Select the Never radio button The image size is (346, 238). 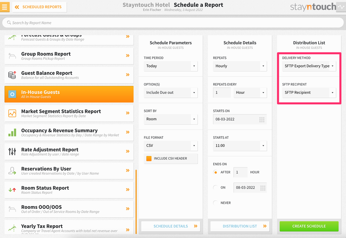click(x=215, y=203)
